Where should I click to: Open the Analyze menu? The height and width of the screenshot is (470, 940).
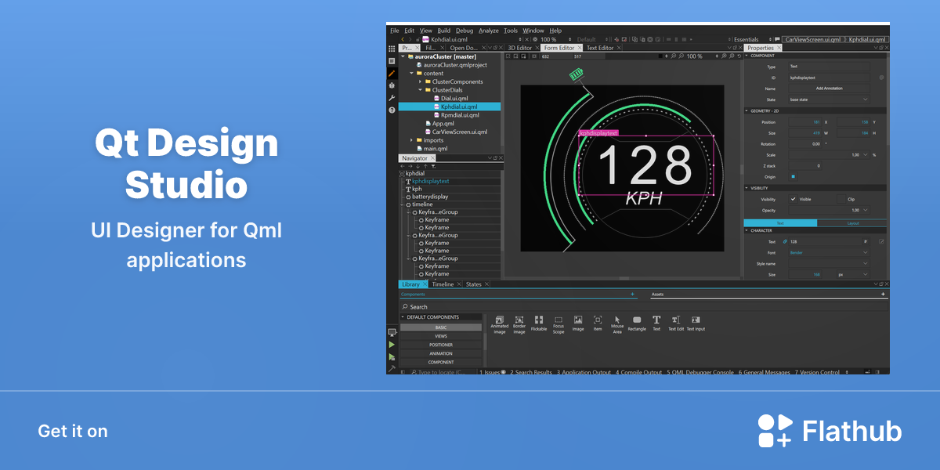[x=488, y=31]
